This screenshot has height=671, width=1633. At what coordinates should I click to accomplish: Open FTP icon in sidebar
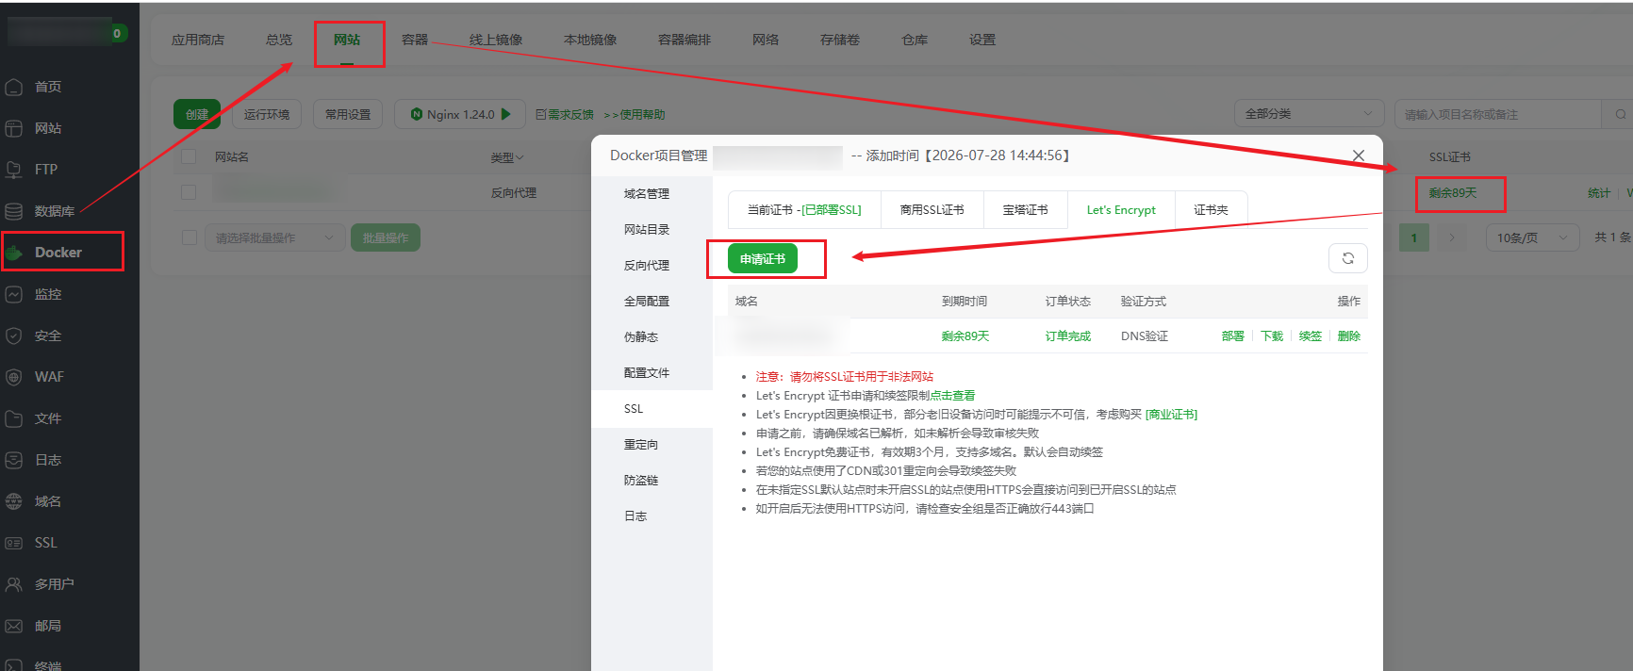[14, 170]
